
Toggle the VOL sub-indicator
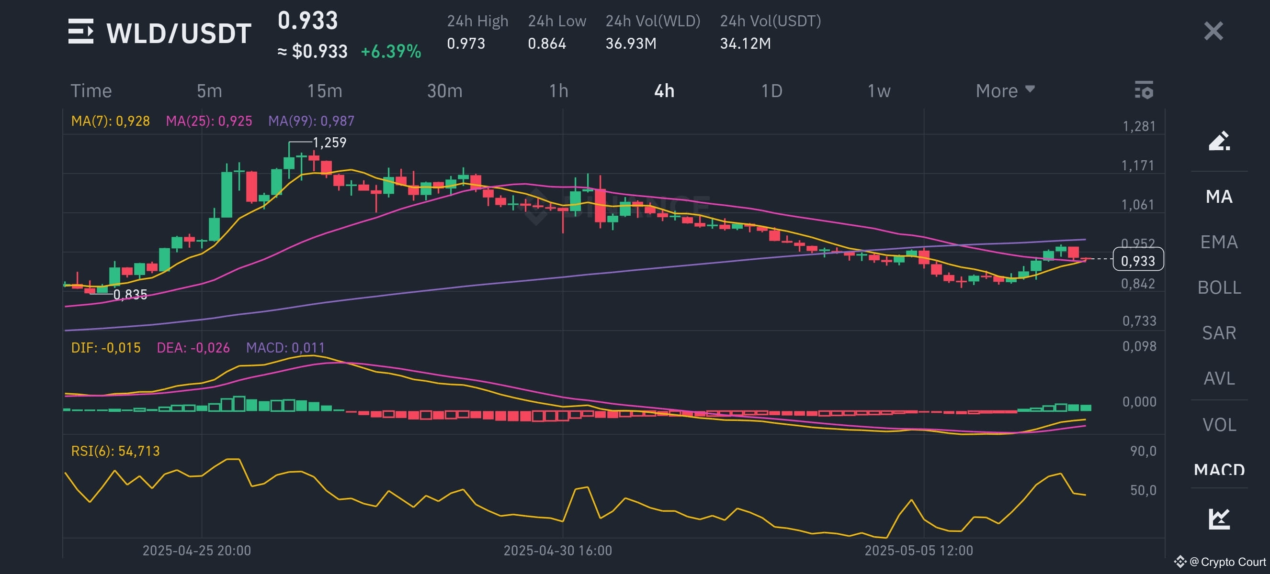pyautogui.click(x=1219, y=424)
